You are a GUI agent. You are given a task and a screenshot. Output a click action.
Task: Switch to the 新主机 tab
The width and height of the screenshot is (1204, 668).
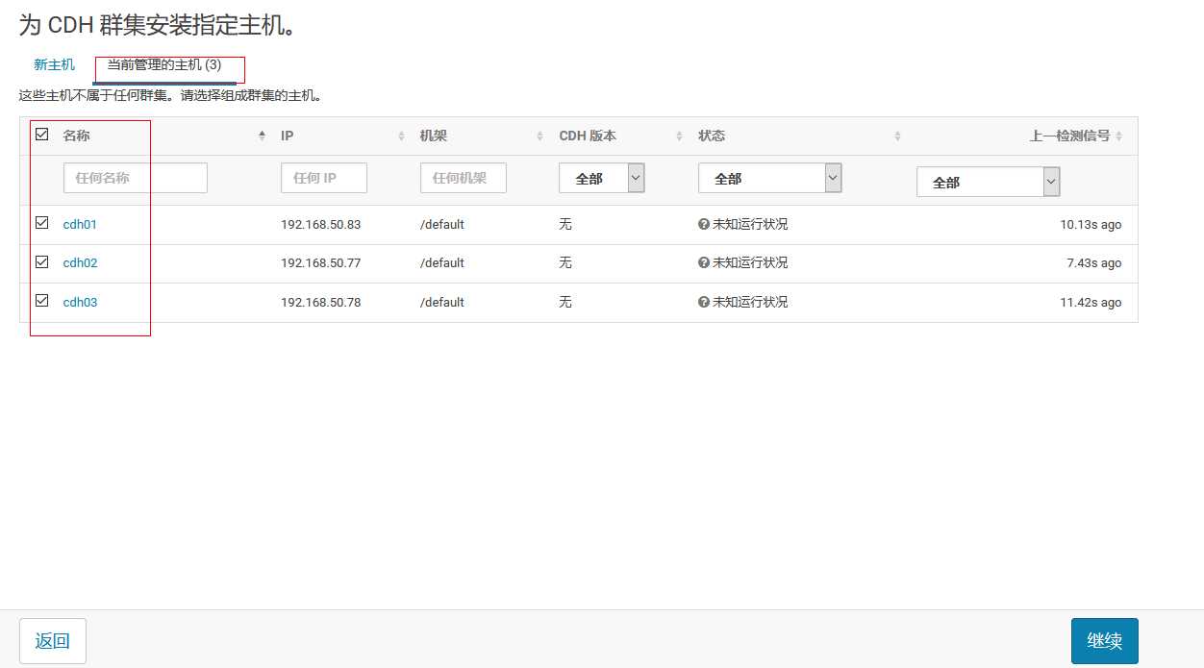(x=54, y=65)
